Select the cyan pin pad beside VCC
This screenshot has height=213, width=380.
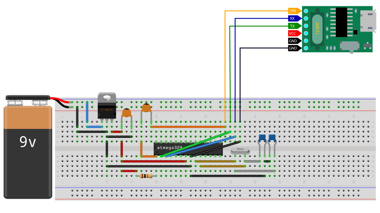click(x=306, y=33)
